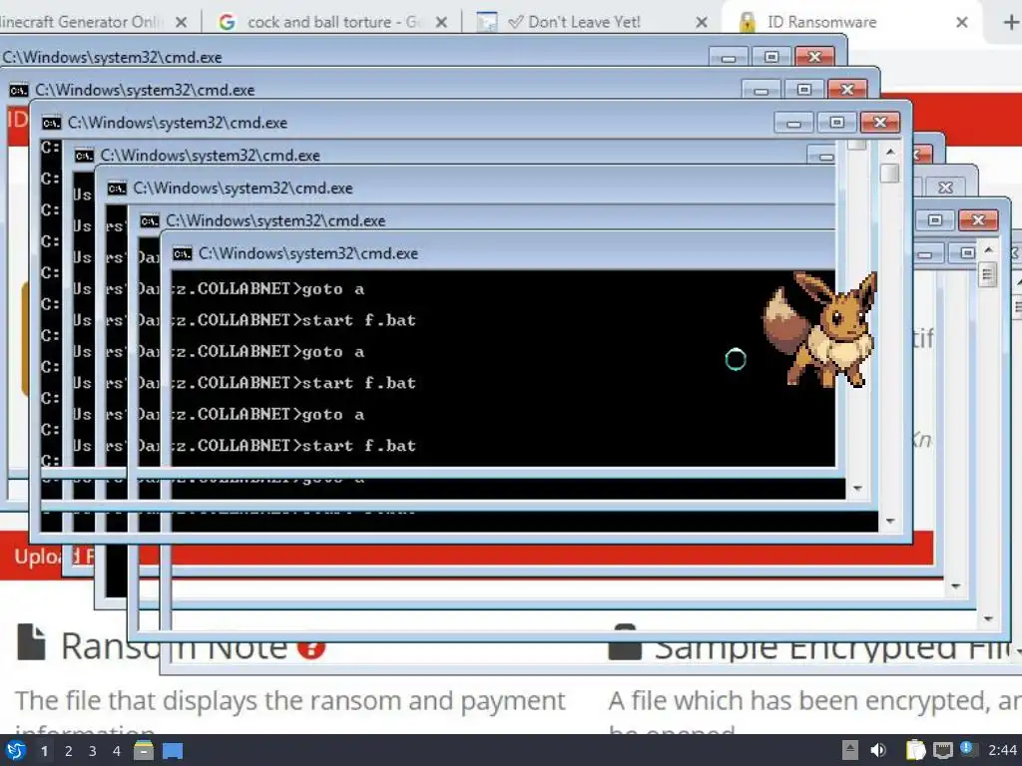Image resolution: width=1022 pixels, height=766 pixels.
Task: Close the cmd window showing the 'C:' column
Action: pos(880,122)
